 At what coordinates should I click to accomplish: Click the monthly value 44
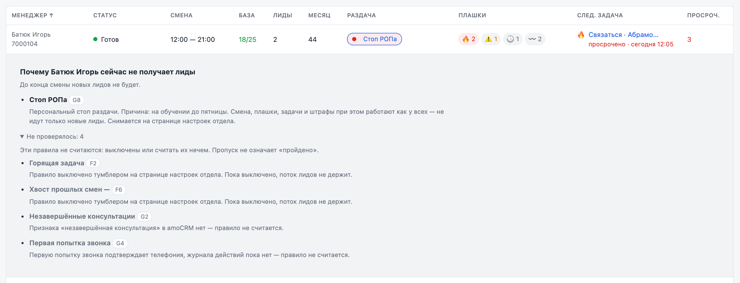point(312,39)
